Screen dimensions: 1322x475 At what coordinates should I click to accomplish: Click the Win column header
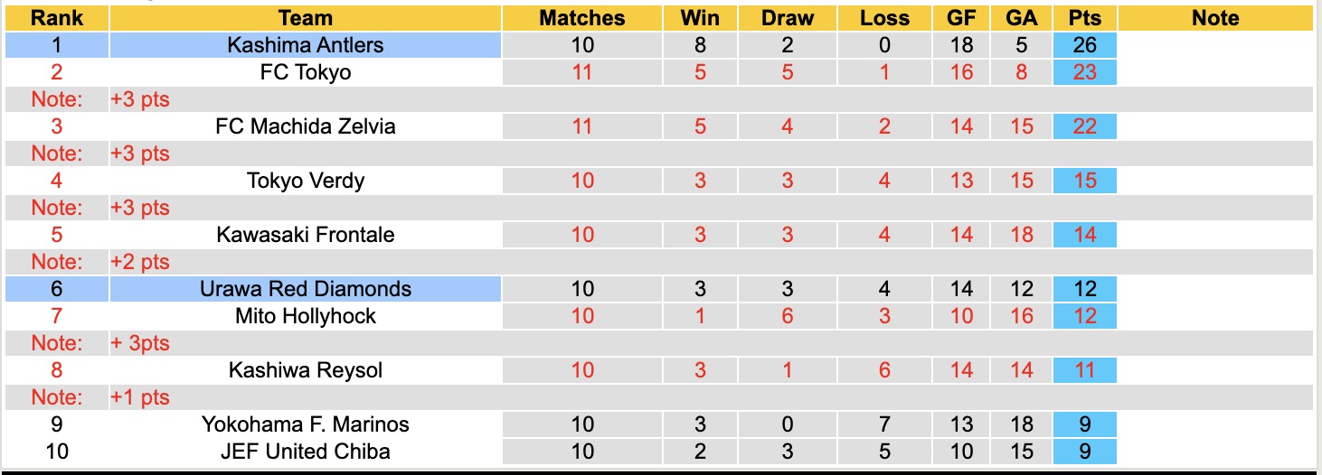(x=700, y=18)
